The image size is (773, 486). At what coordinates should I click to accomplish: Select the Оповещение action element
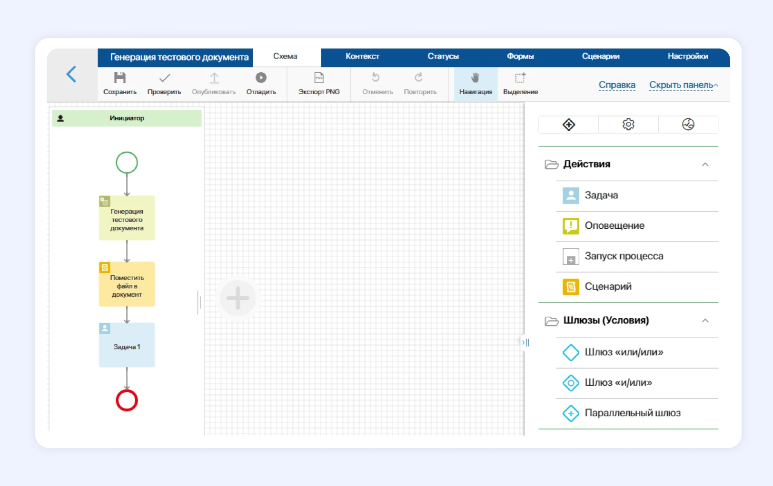[x=614, y=226]
